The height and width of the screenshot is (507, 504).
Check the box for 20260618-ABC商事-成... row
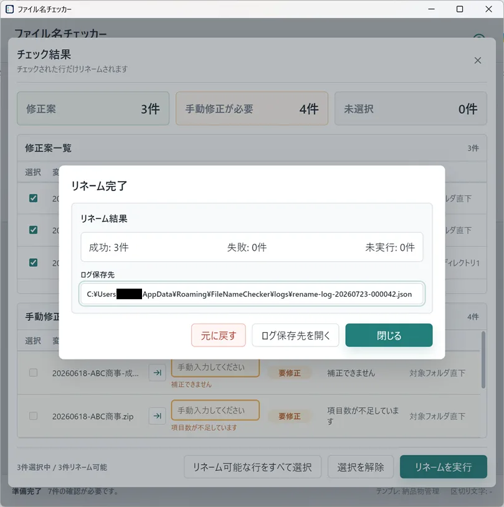tap(33, 373)
